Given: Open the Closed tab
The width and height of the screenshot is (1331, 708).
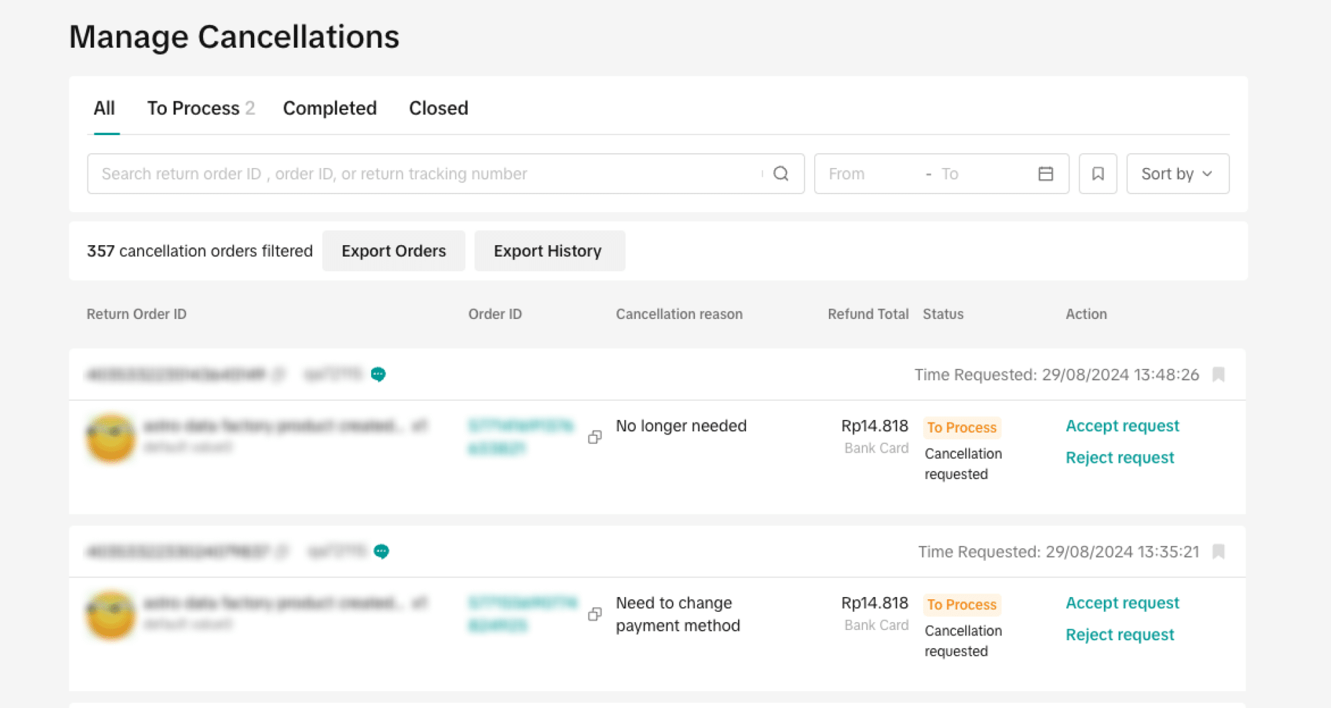Looking at the screenshot, I should (438, 108).
